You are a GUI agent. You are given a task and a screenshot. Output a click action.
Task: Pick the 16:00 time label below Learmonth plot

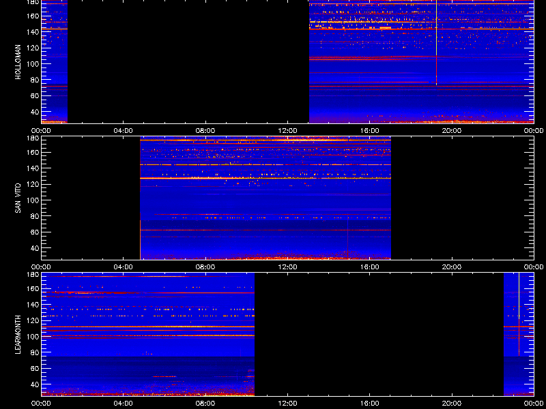pos(369,404)
